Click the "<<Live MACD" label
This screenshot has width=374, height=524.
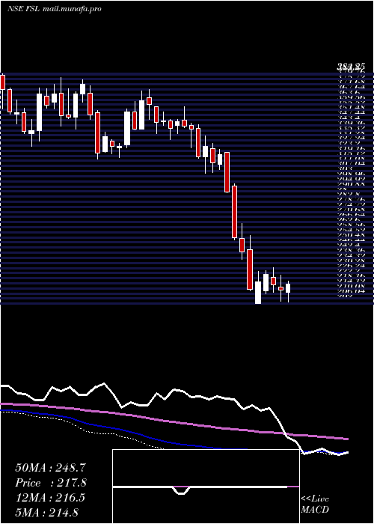point(315,504)
